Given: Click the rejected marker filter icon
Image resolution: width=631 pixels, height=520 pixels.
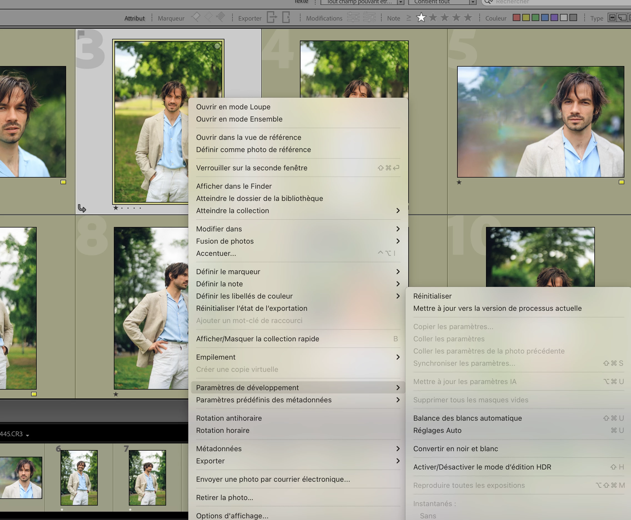Looking at the screenshot, I should pos(221,17).
